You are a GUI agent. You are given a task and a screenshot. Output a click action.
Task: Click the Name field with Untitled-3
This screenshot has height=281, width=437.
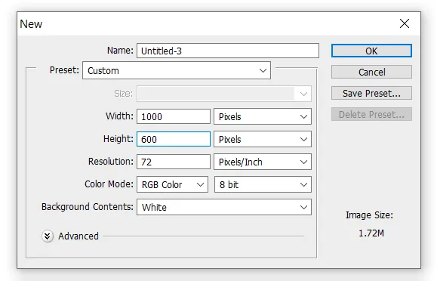pyautogui.click(x=228, y=51)
